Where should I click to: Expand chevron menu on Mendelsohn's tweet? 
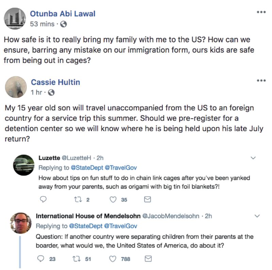coord(257,216)
